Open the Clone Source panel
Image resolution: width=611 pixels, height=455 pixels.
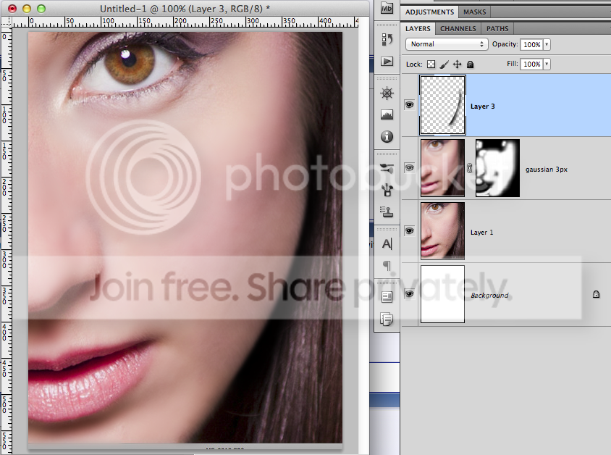[387, 212]
